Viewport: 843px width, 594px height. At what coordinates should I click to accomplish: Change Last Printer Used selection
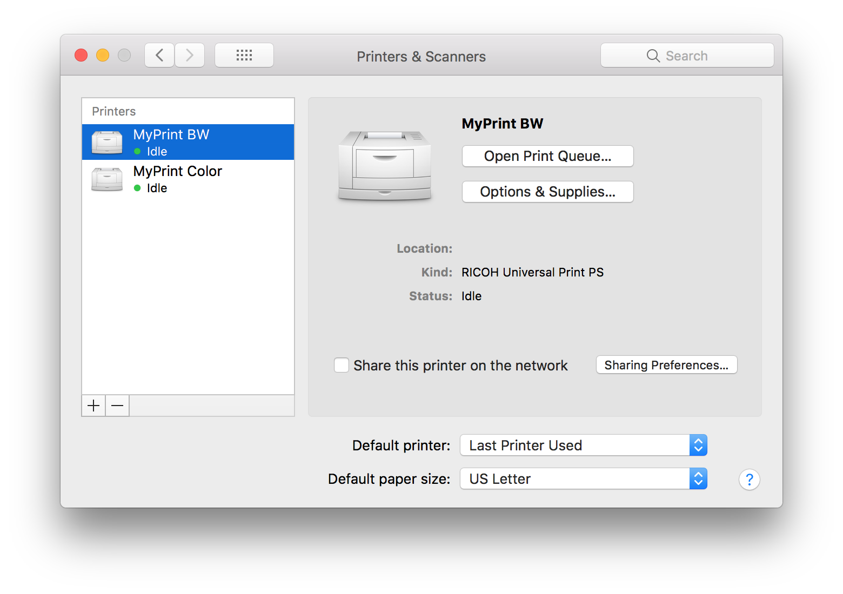tap(583, 445)
